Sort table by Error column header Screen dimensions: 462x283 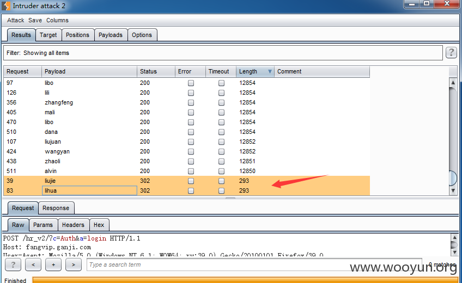[x=190, y=71]
